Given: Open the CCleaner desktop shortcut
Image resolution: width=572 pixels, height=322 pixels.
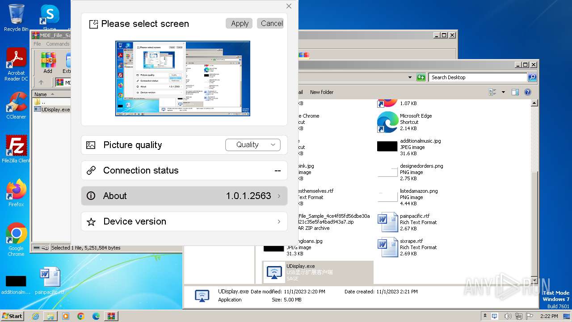Looking at the screenshot, I should [16, 105].
